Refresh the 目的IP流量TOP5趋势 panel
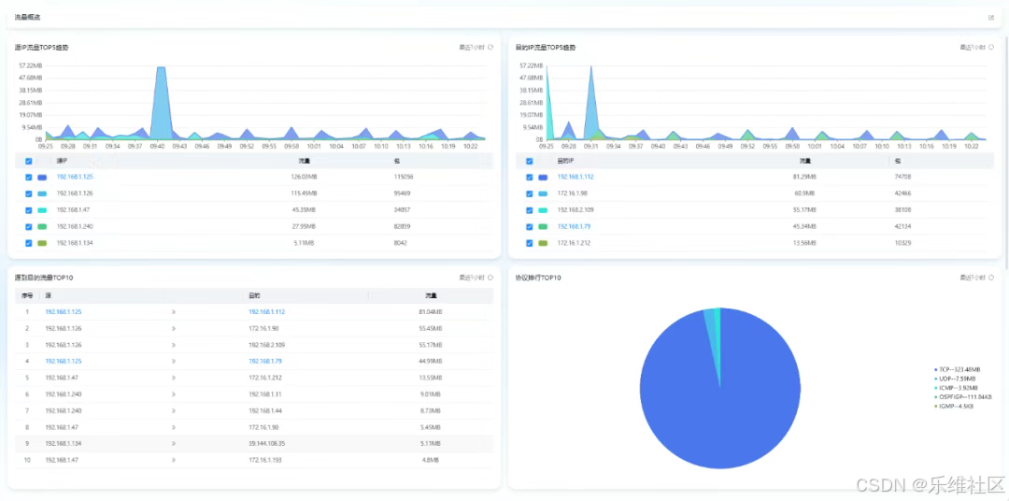This screenshot has width=1009, height=501. (x=991, y=47)
